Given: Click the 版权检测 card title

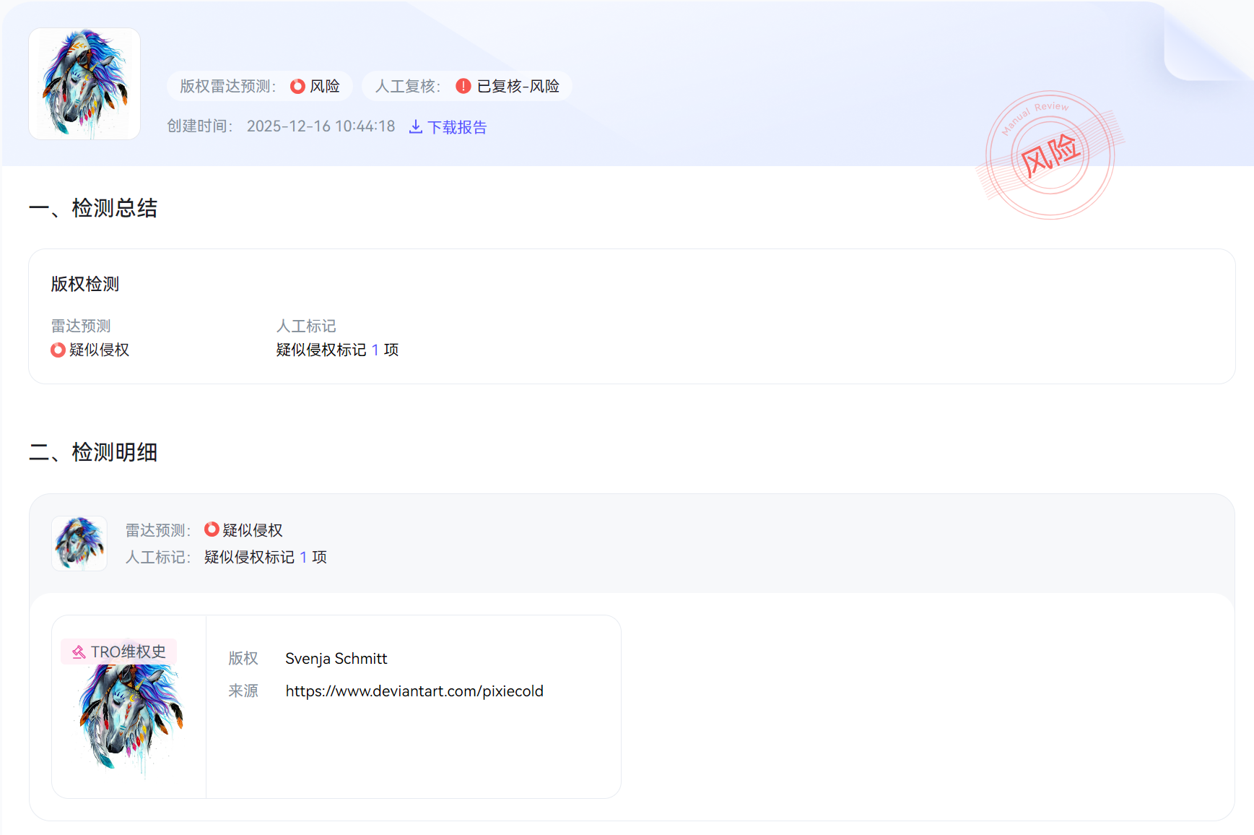Looking at the screenshot, I should coord(85,284).
